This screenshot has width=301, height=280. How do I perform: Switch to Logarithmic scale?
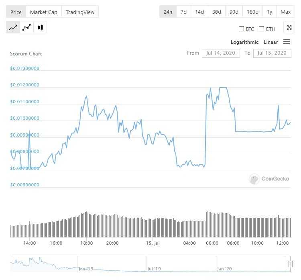point(244,42)
